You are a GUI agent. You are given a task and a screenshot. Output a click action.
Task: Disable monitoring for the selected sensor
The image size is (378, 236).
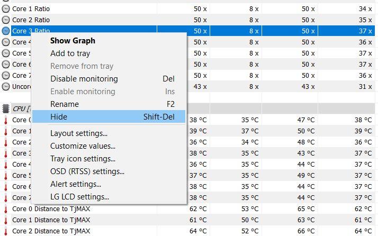point(84,79)
